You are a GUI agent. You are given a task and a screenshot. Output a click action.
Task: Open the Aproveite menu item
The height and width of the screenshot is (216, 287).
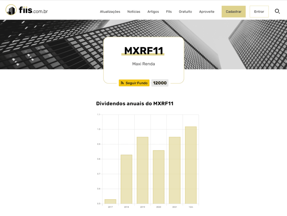pyautogui.click(x=207, y=11)
